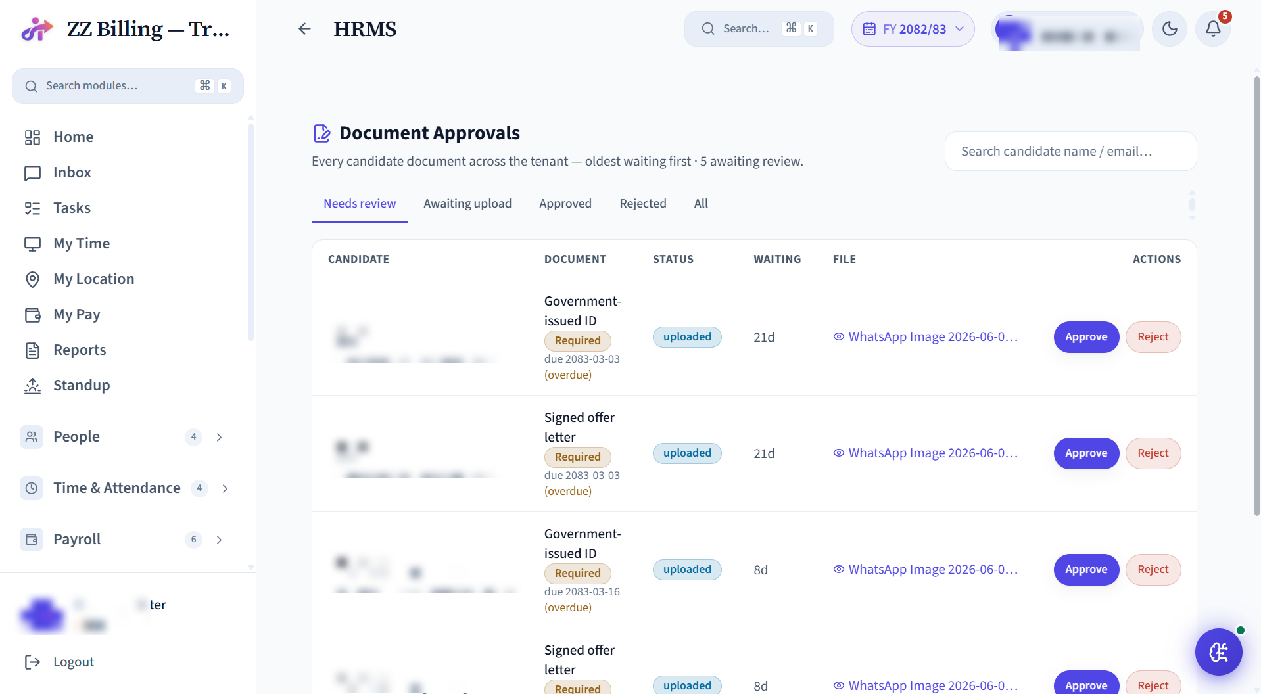
Task: Click the ZZ Billing logo icon
Action: 37,29
